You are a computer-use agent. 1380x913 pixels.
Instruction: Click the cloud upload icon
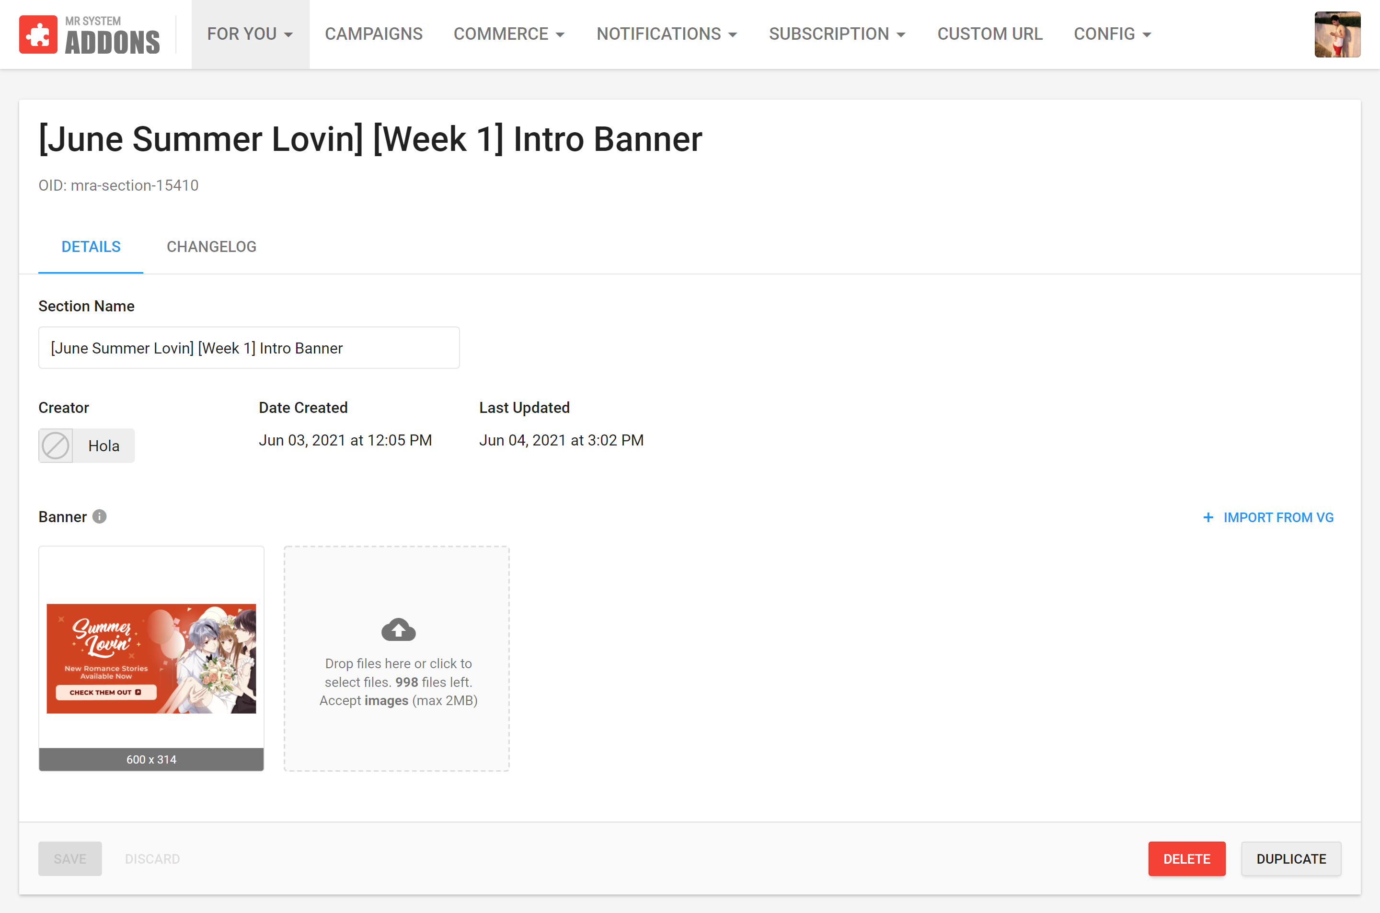point(398,629)
